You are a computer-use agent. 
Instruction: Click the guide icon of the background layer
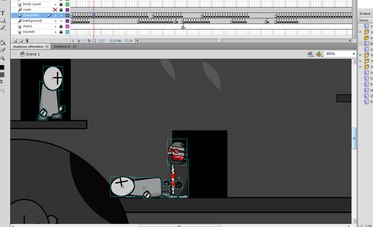point(20,21)
